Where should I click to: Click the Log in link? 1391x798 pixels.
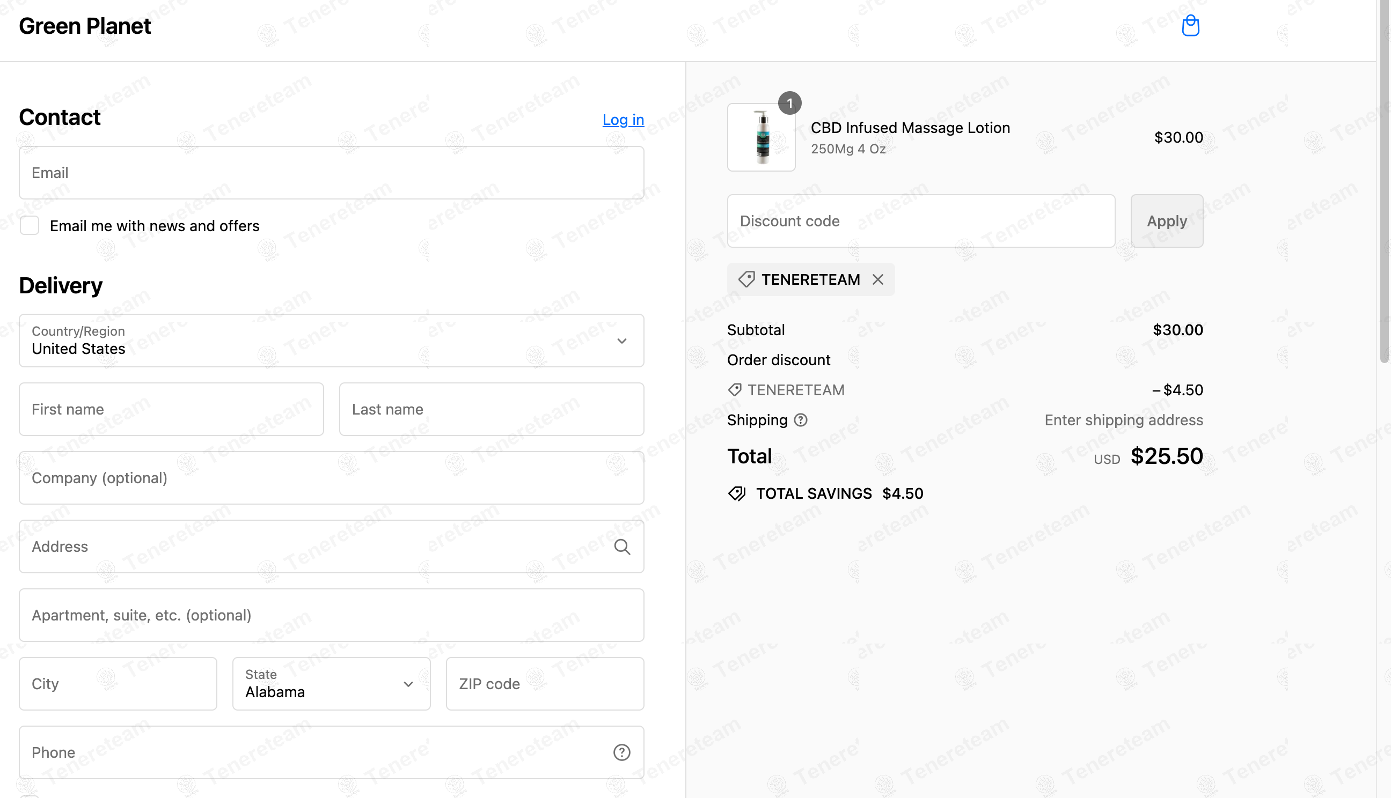click(623, 120)
